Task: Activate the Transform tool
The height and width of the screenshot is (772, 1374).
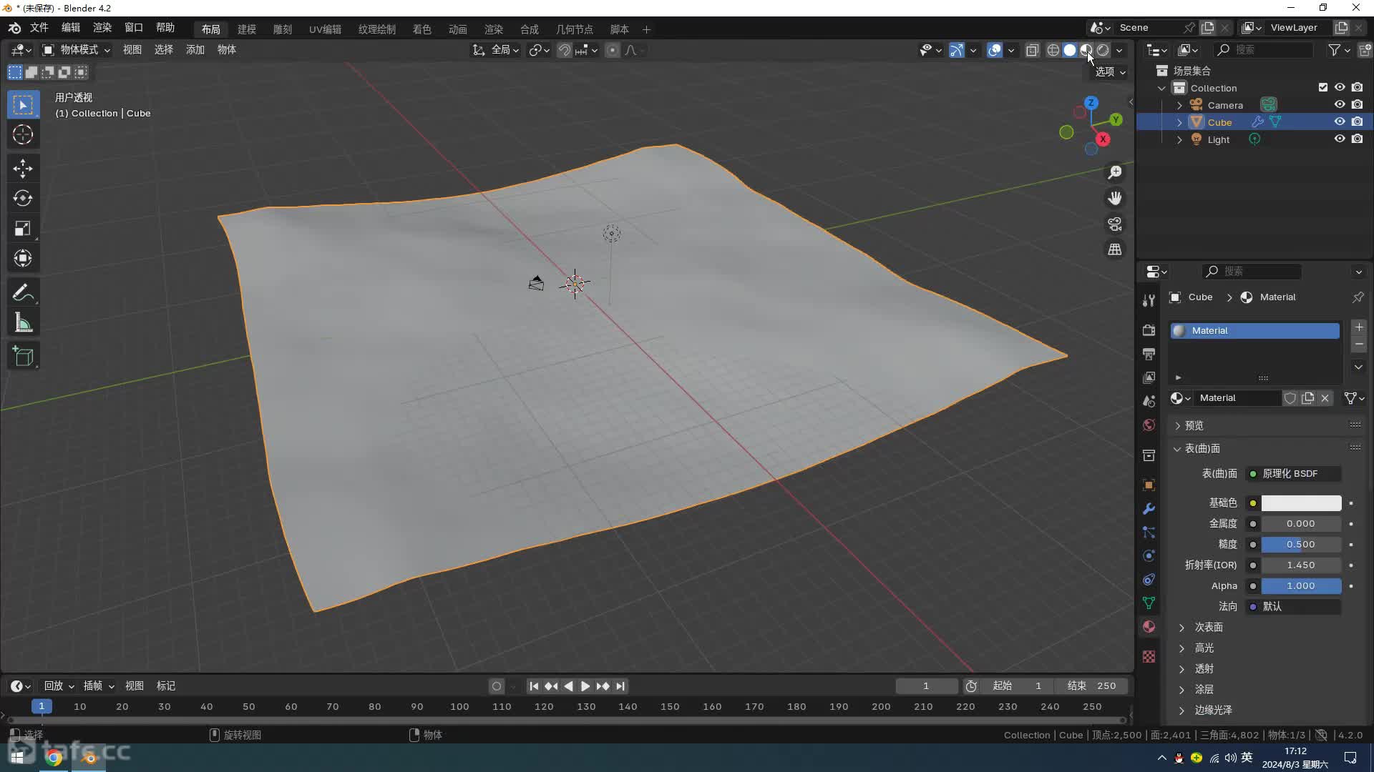Action: [x=23, y=258]
